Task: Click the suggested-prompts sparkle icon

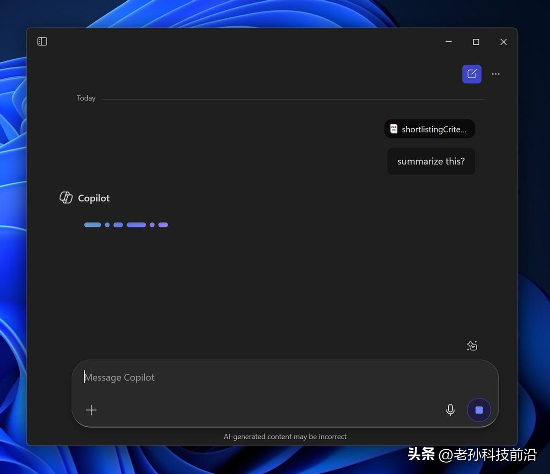Action: [x=472, y=345]
